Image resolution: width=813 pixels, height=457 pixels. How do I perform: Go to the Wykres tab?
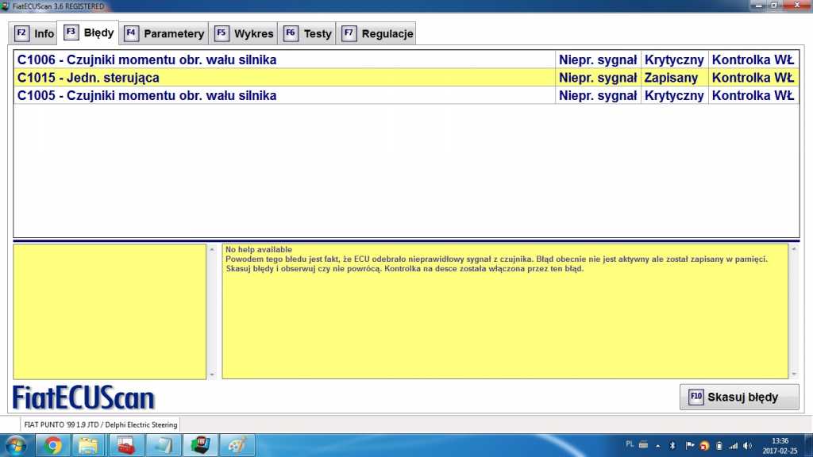(x=244, y=33)
